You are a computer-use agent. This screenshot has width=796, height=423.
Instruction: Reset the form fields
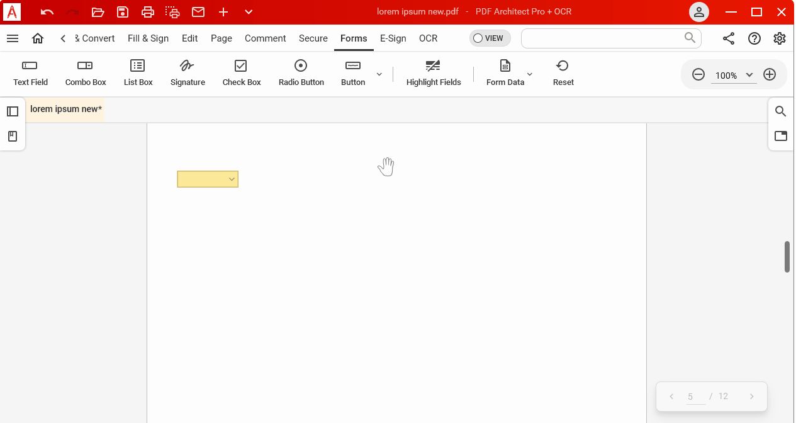[563, 72]
